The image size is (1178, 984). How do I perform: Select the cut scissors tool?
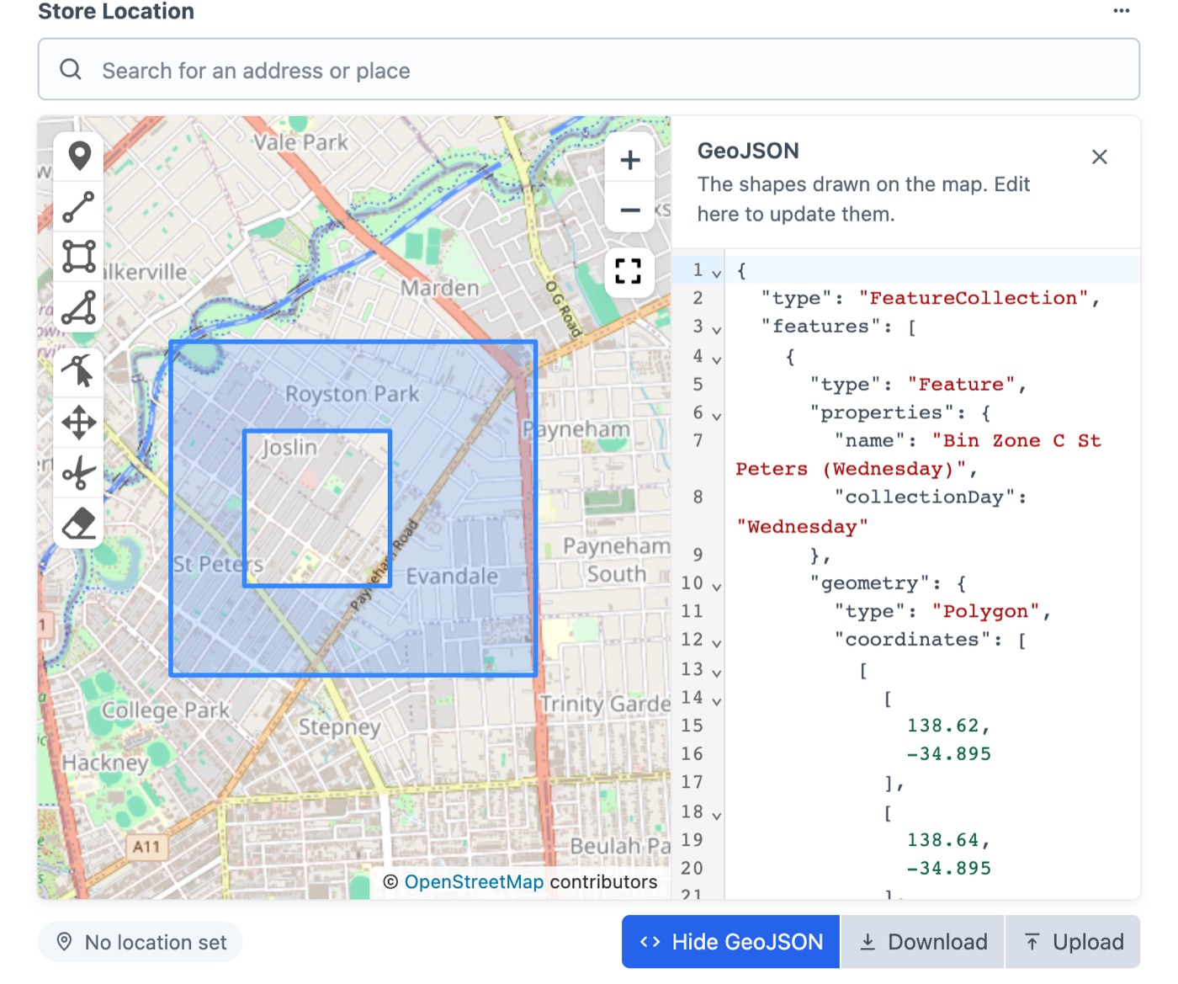coord(79,473)
